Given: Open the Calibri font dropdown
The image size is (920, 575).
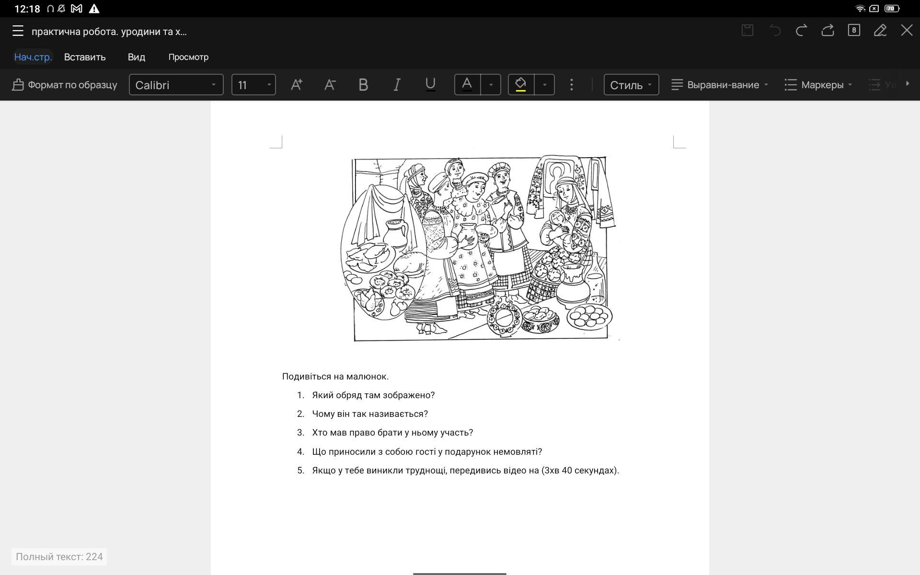Looking at the screenshot, I should click(176, 85).
